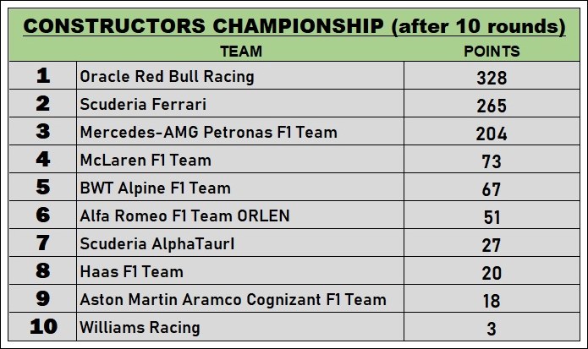Image resolution: width=588 pixels, height=349 pixels.
Task: Select the 73 points cell
Action: click(492, 161)
